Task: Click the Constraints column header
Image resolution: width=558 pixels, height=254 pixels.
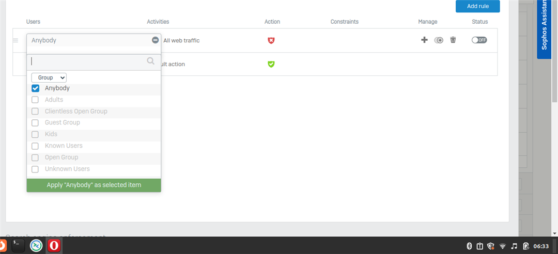Action: click(345, 22)
